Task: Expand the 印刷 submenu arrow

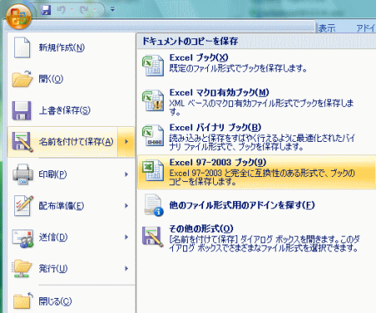Action: coord(126,174)
